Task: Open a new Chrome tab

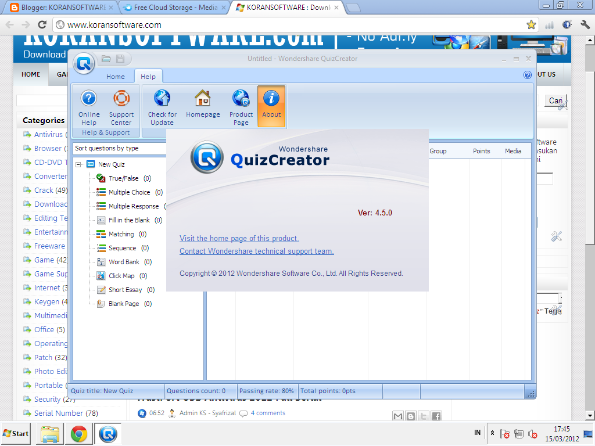Action: (x=353, y=8)
